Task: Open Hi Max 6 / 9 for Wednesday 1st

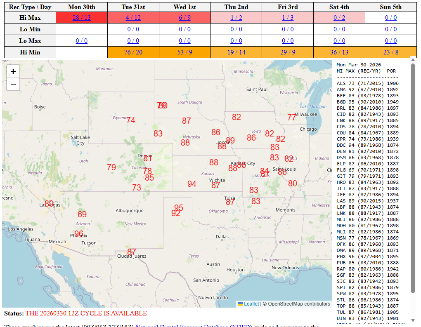Action: [x=184, y=18]
